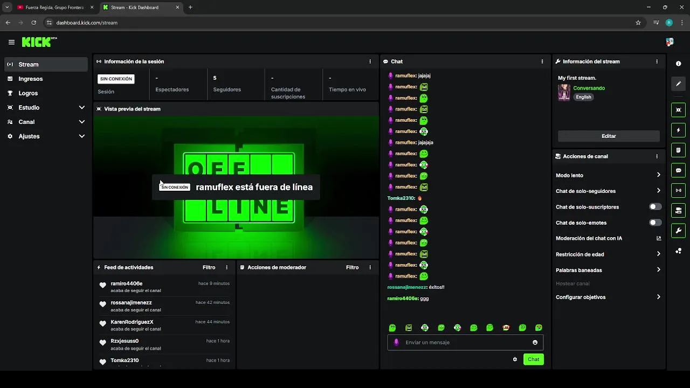Click the English language tag
The height and width of the screenshot is (388, 690).
[583, 97]
